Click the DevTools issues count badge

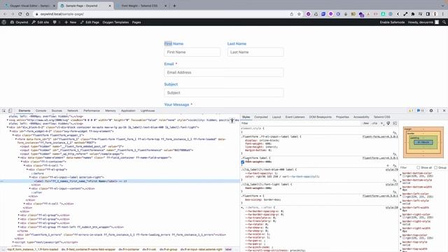pyautogui.click(x=420, y=111)
